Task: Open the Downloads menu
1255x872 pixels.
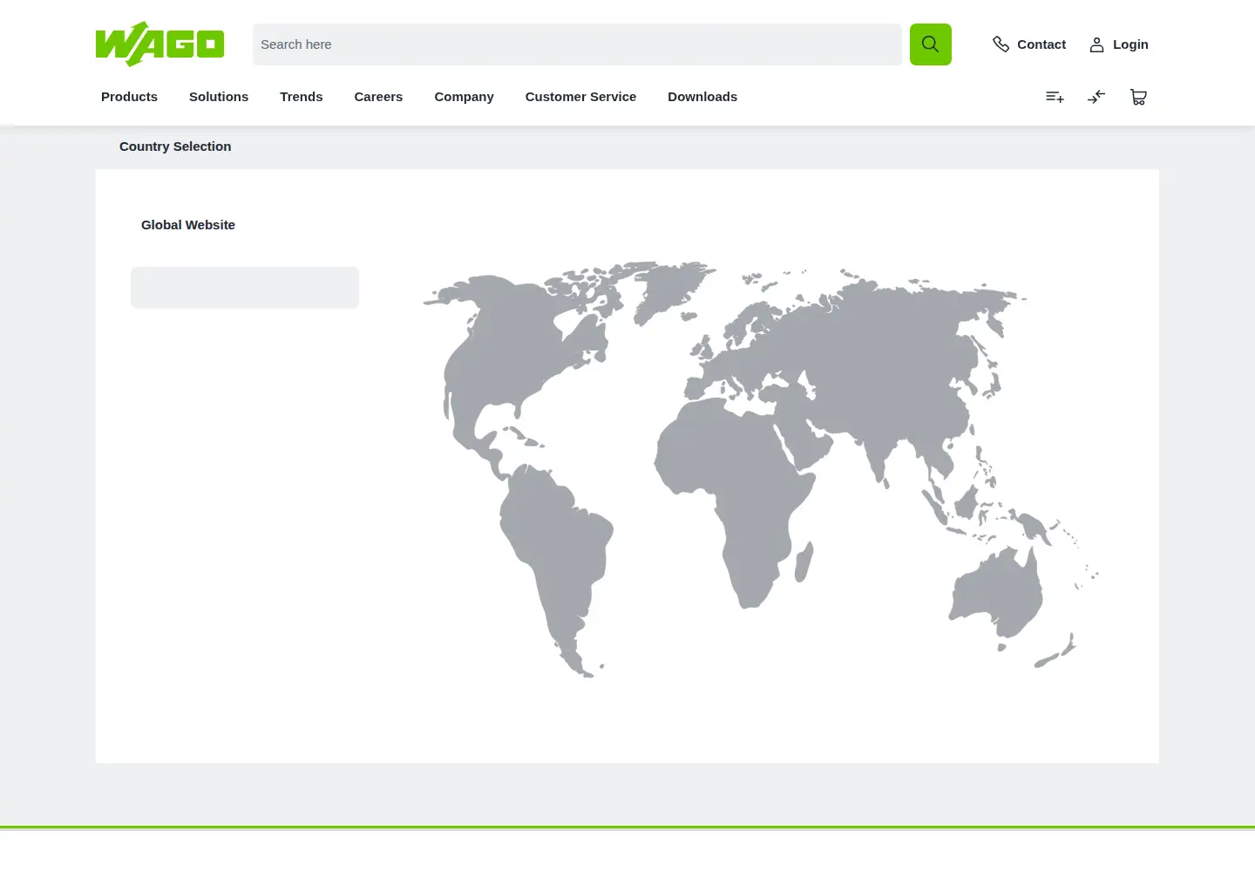Action: [x=702, y=97]
